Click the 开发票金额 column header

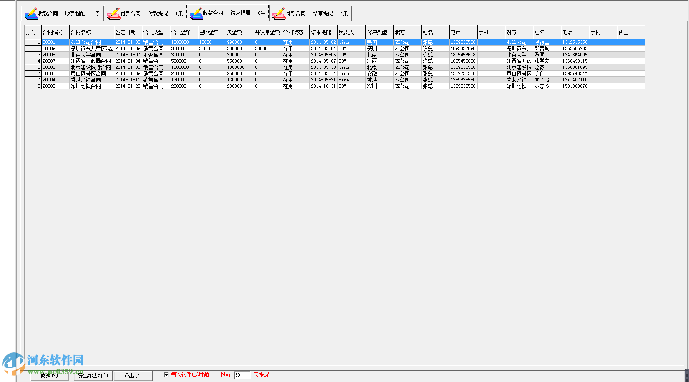[x=268, y=32]
